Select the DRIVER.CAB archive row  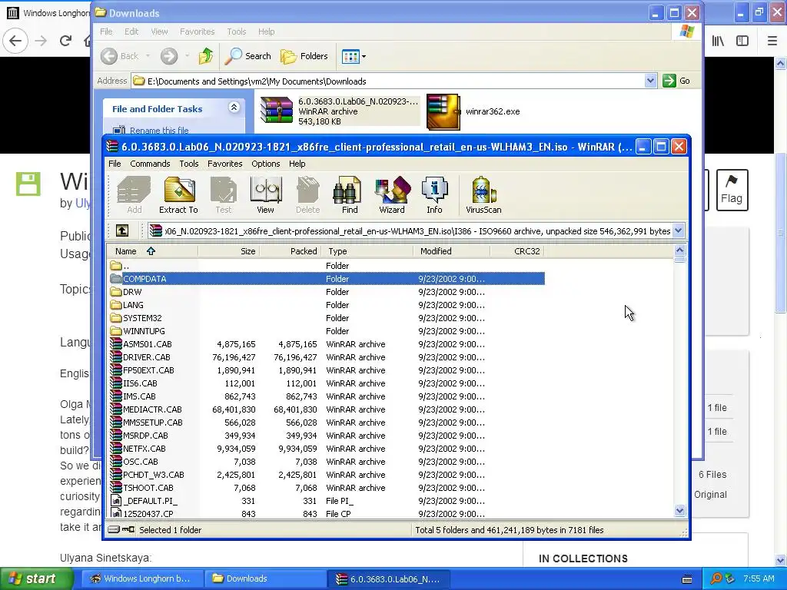click(327, 356)
